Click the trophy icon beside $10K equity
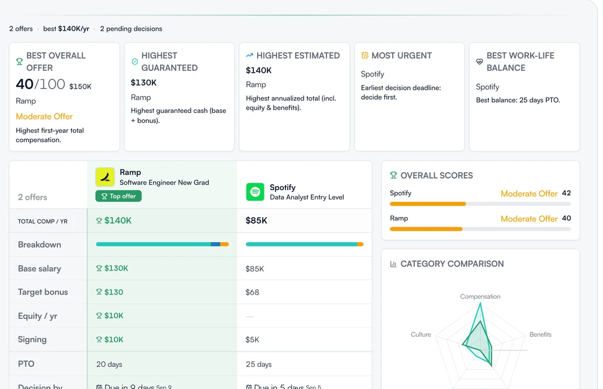Viewport: 603px width, 389px height. tap(99, 315)
